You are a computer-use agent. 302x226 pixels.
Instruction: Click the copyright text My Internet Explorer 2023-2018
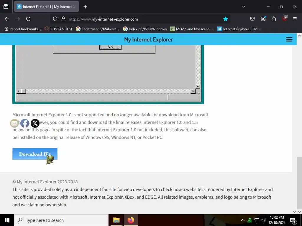pos(45,182)
